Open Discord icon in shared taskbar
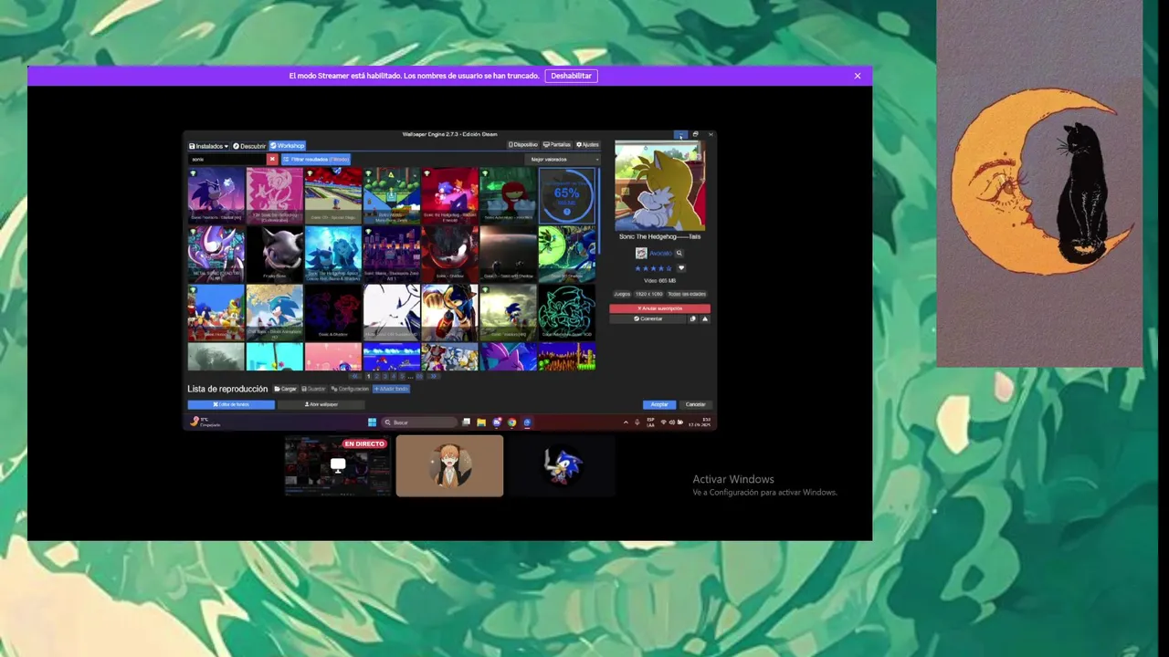This screenshot has height=657, width=1169. pyautogui.click(x=497, y=422)
